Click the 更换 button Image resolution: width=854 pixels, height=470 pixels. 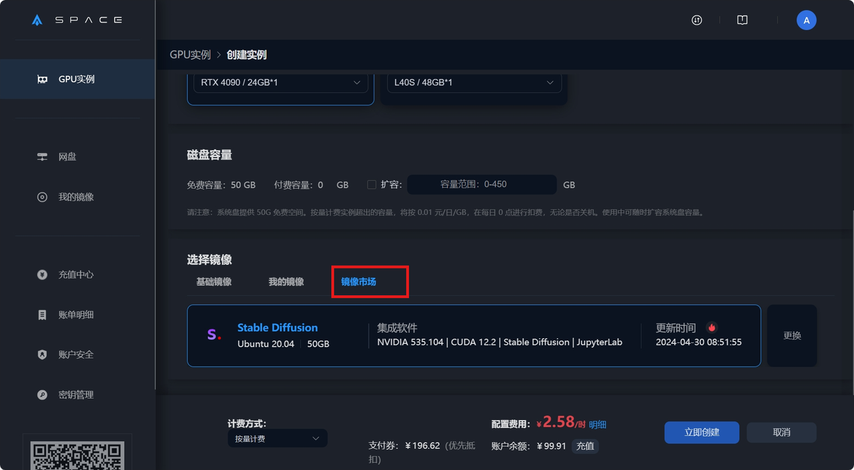(792, 336)
